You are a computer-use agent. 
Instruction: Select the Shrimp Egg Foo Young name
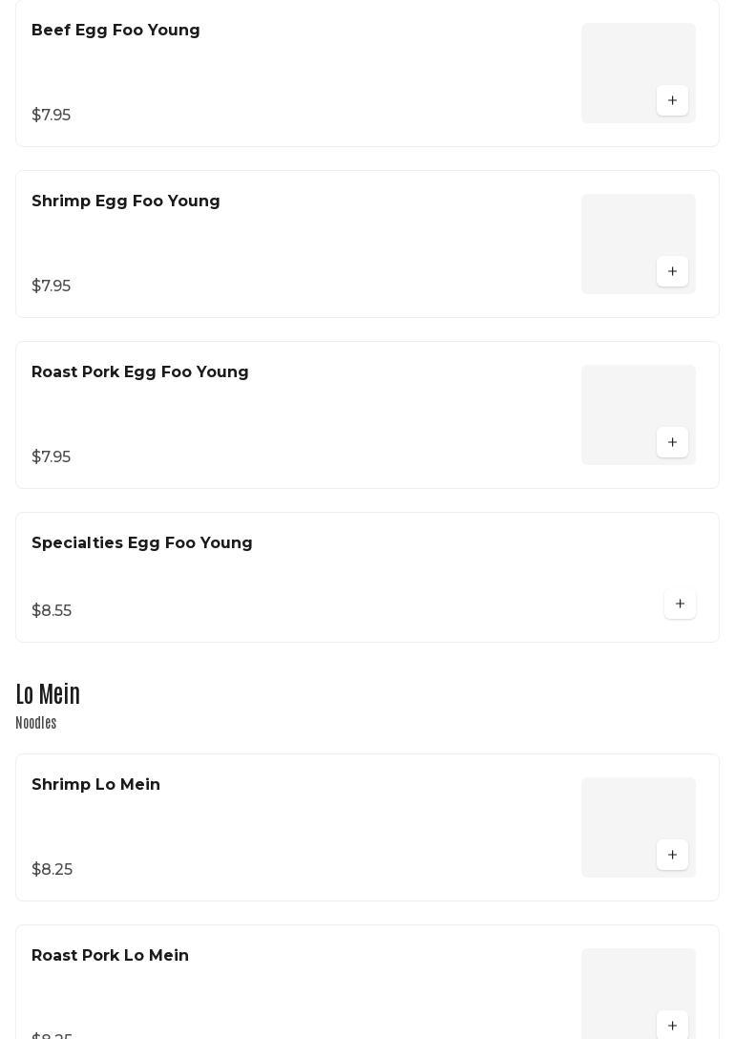[x=126, y=201]
